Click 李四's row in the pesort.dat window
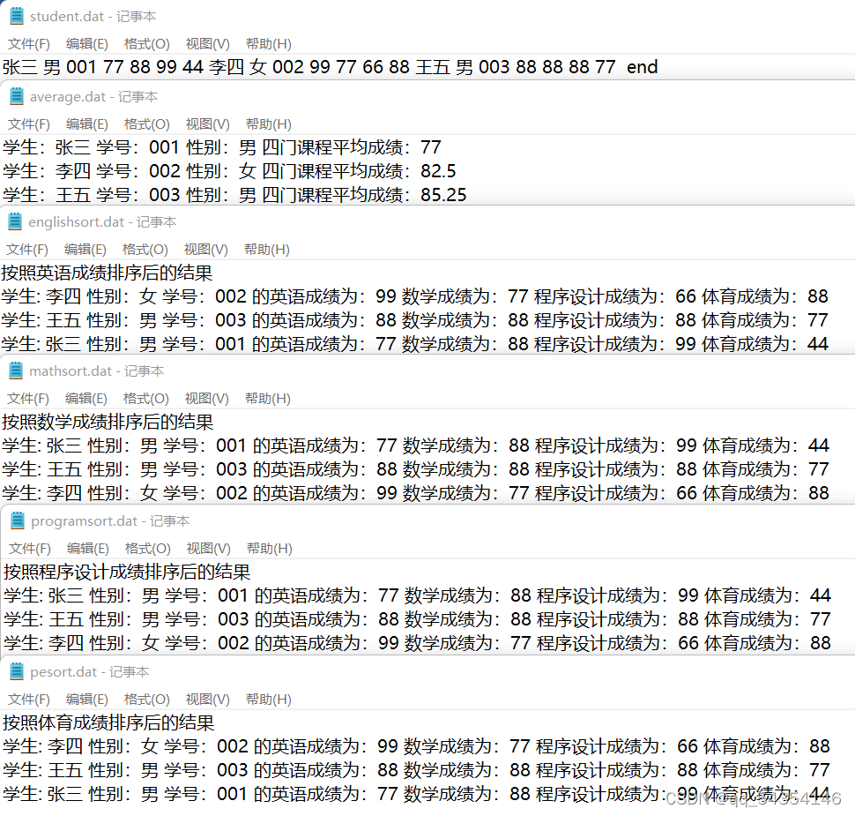The height and width of the screenshot is (816, 855). [x=416, y=746]
